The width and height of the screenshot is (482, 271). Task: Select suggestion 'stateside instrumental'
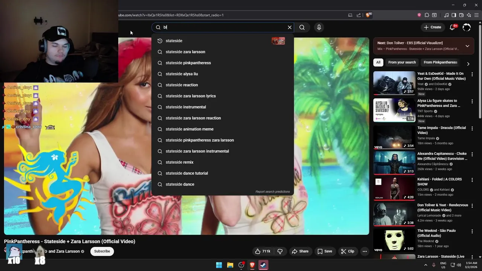[222, 107]
